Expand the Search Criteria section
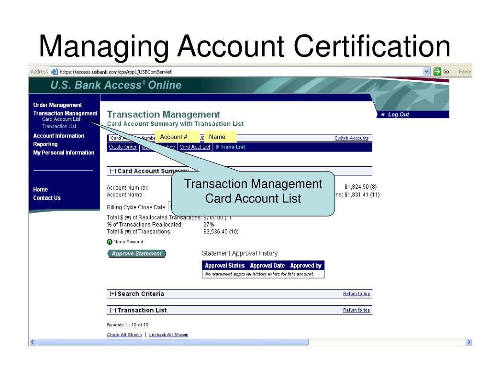This screenshot has height=367, width=490. click(113, 294)
